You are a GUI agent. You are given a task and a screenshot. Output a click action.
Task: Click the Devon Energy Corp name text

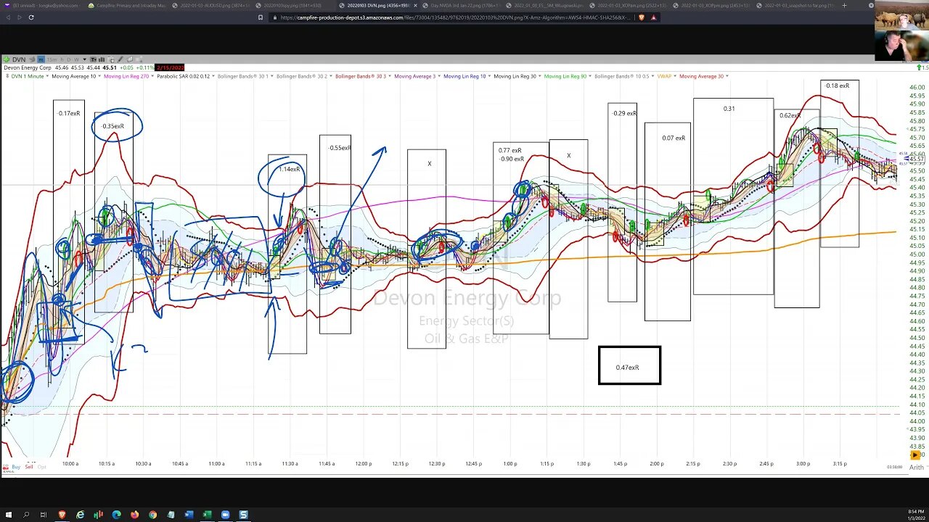28,68
